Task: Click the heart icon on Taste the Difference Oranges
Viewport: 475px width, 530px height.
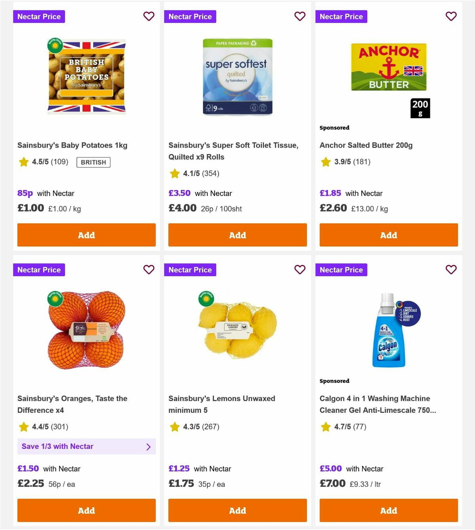Action: (x=149, y=270)
